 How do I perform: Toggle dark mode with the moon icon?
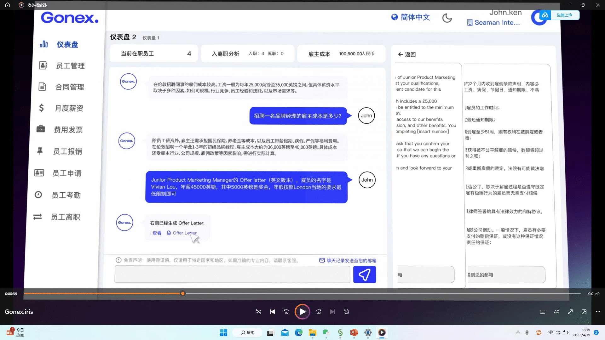(447, 18)
